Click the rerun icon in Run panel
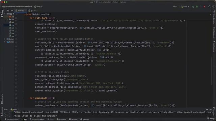The height and width of the screenshot is (121, 216). pos(5,114)
